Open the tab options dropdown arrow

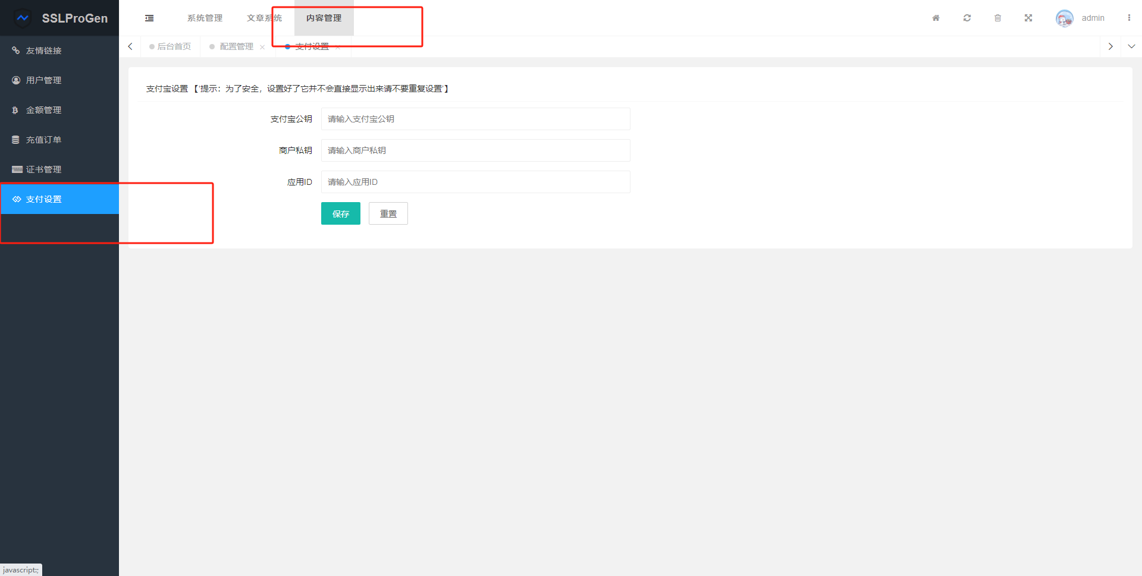coord(1131,46)
